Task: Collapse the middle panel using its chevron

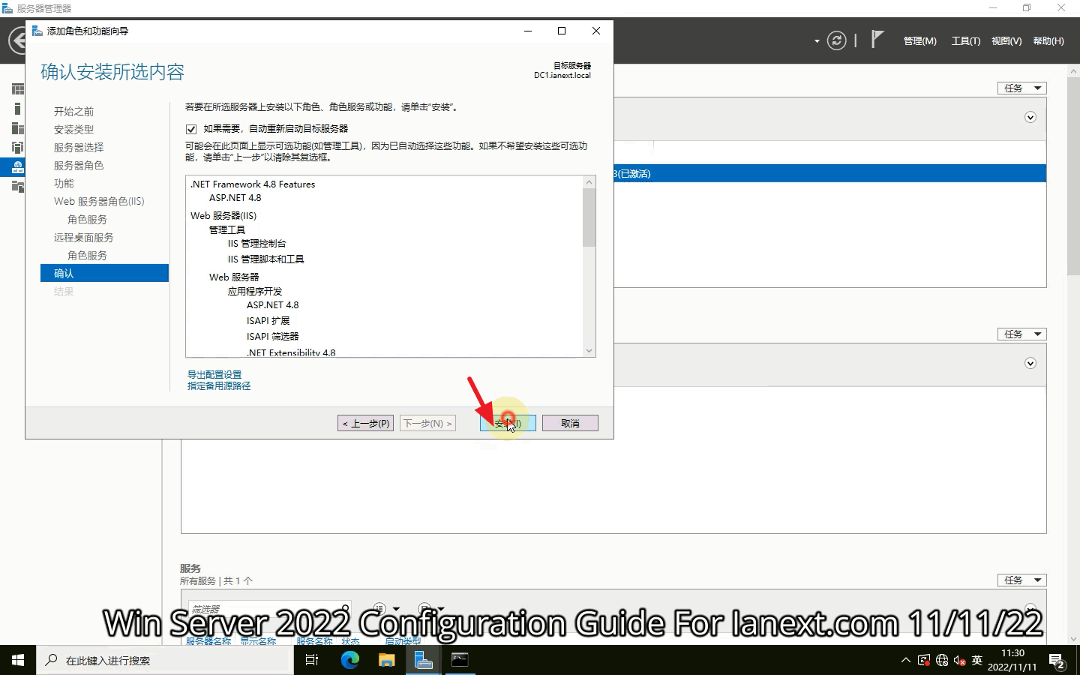Action: click(x=1030, y=363)
